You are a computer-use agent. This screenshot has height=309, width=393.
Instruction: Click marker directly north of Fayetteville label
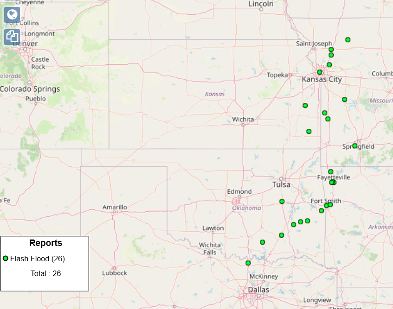pos(331,172)
